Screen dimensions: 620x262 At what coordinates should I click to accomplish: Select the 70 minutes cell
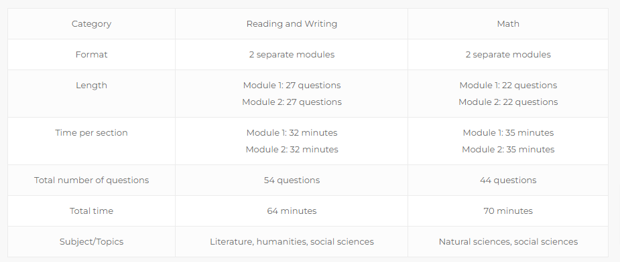tap(508, 211)
